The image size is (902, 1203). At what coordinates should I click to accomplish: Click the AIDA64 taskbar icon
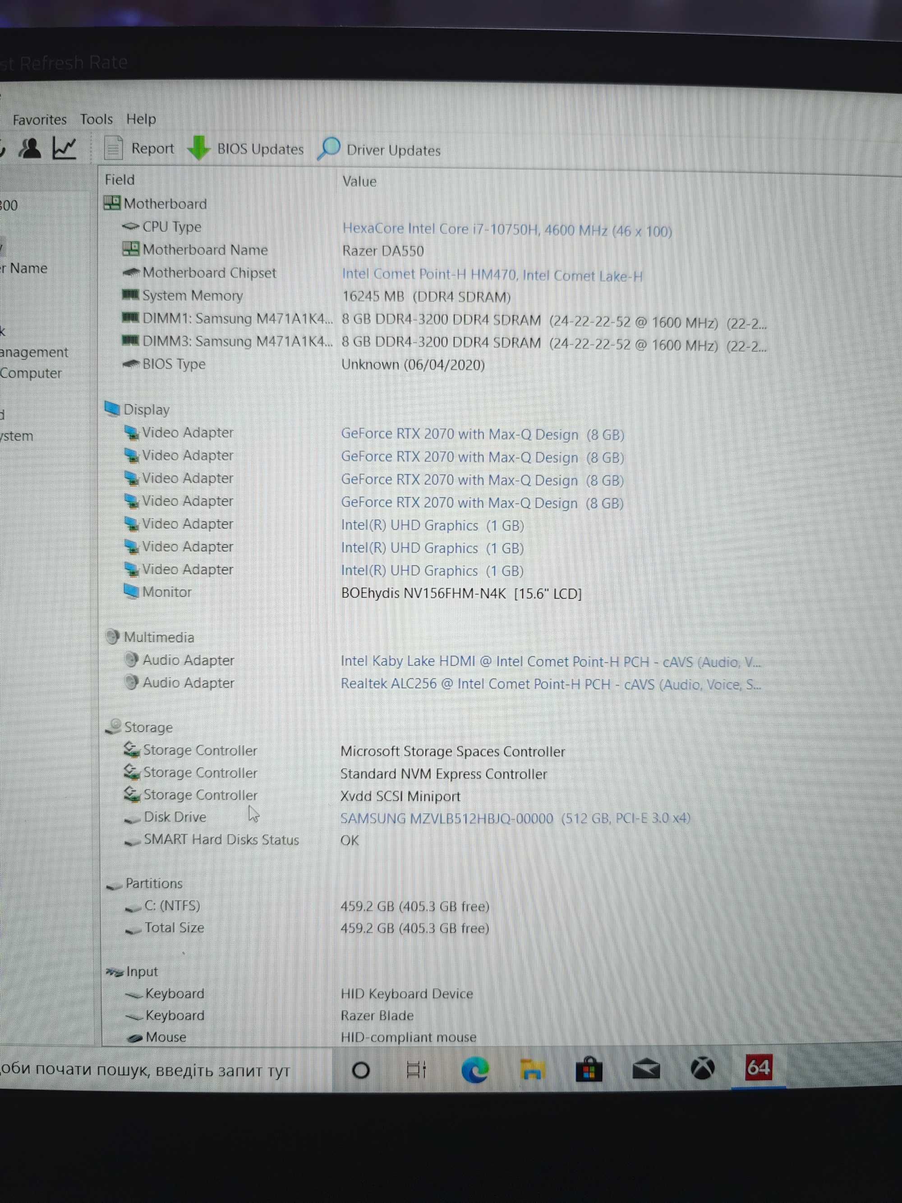759,1067
